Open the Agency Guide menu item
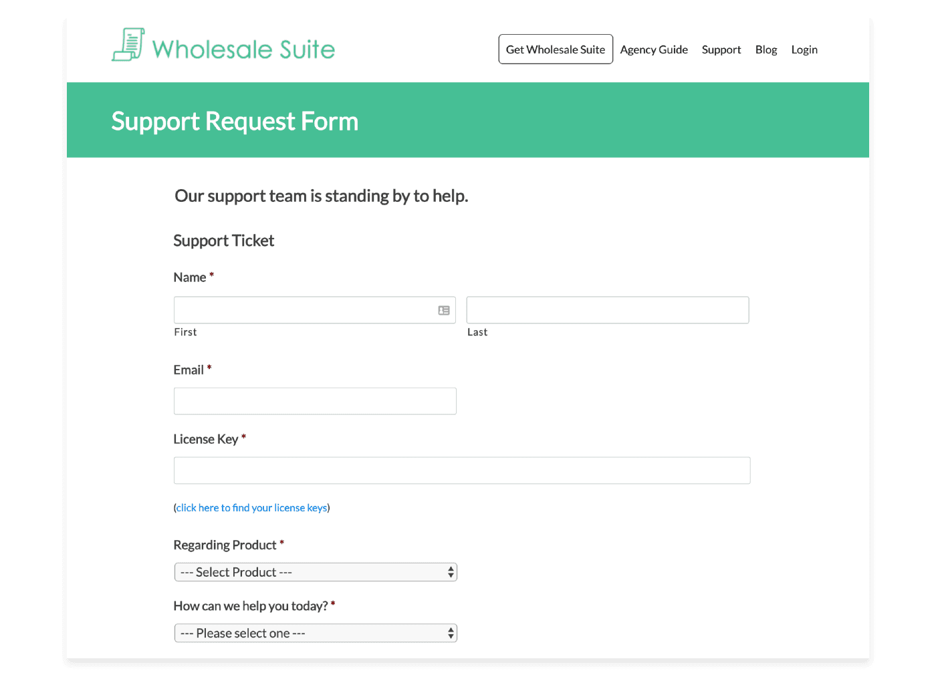936x675 pixels. 653,49
